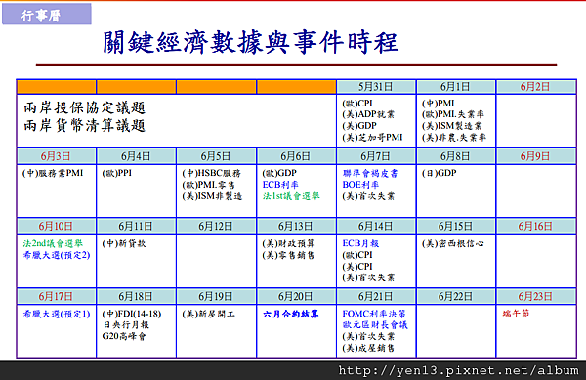Click the blue ECB月報 entry

(x=360, y=243)
